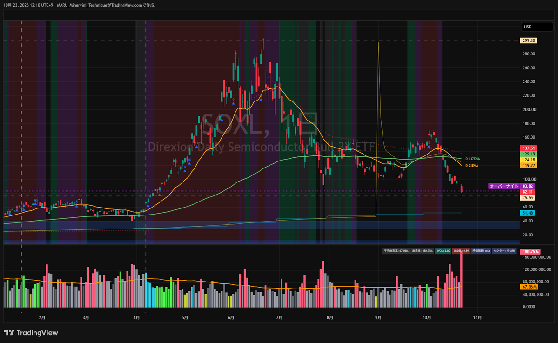Click the 8月 date axis label
Viewport: 558px width, 343px height.
(x=330, y=318)
